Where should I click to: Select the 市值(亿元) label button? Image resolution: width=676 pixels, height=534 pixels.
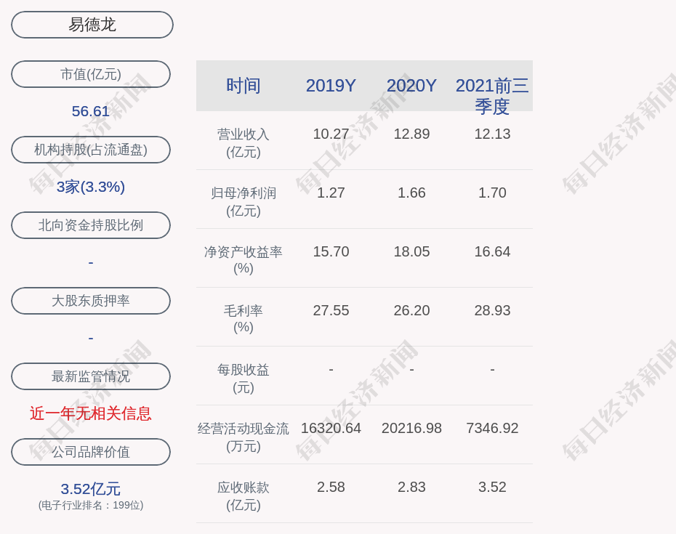pos(91,74)
